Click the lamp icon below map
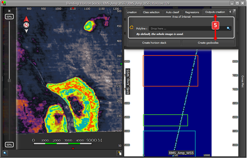 pos(119,153)
